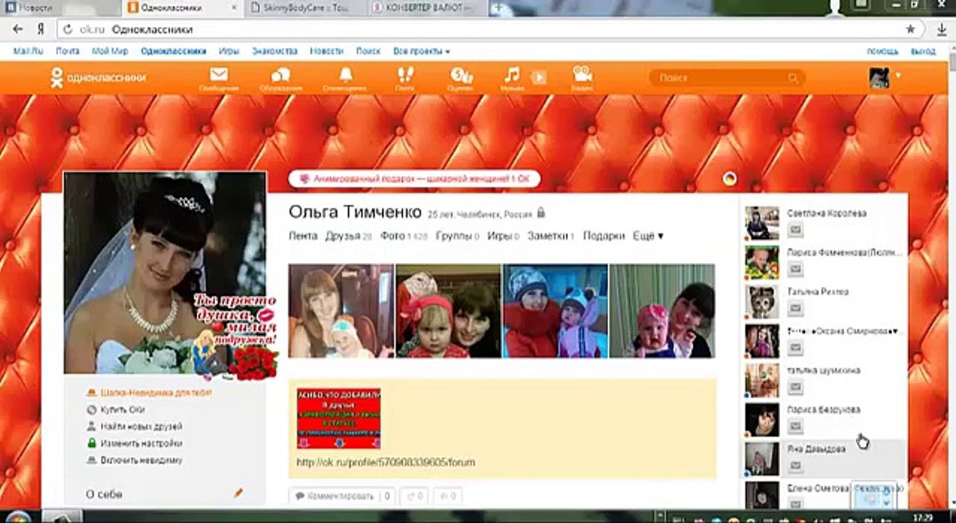
Task: Click the pencil edit icon beside О себе
Action: pyautogui.click(x=238, y=493)
